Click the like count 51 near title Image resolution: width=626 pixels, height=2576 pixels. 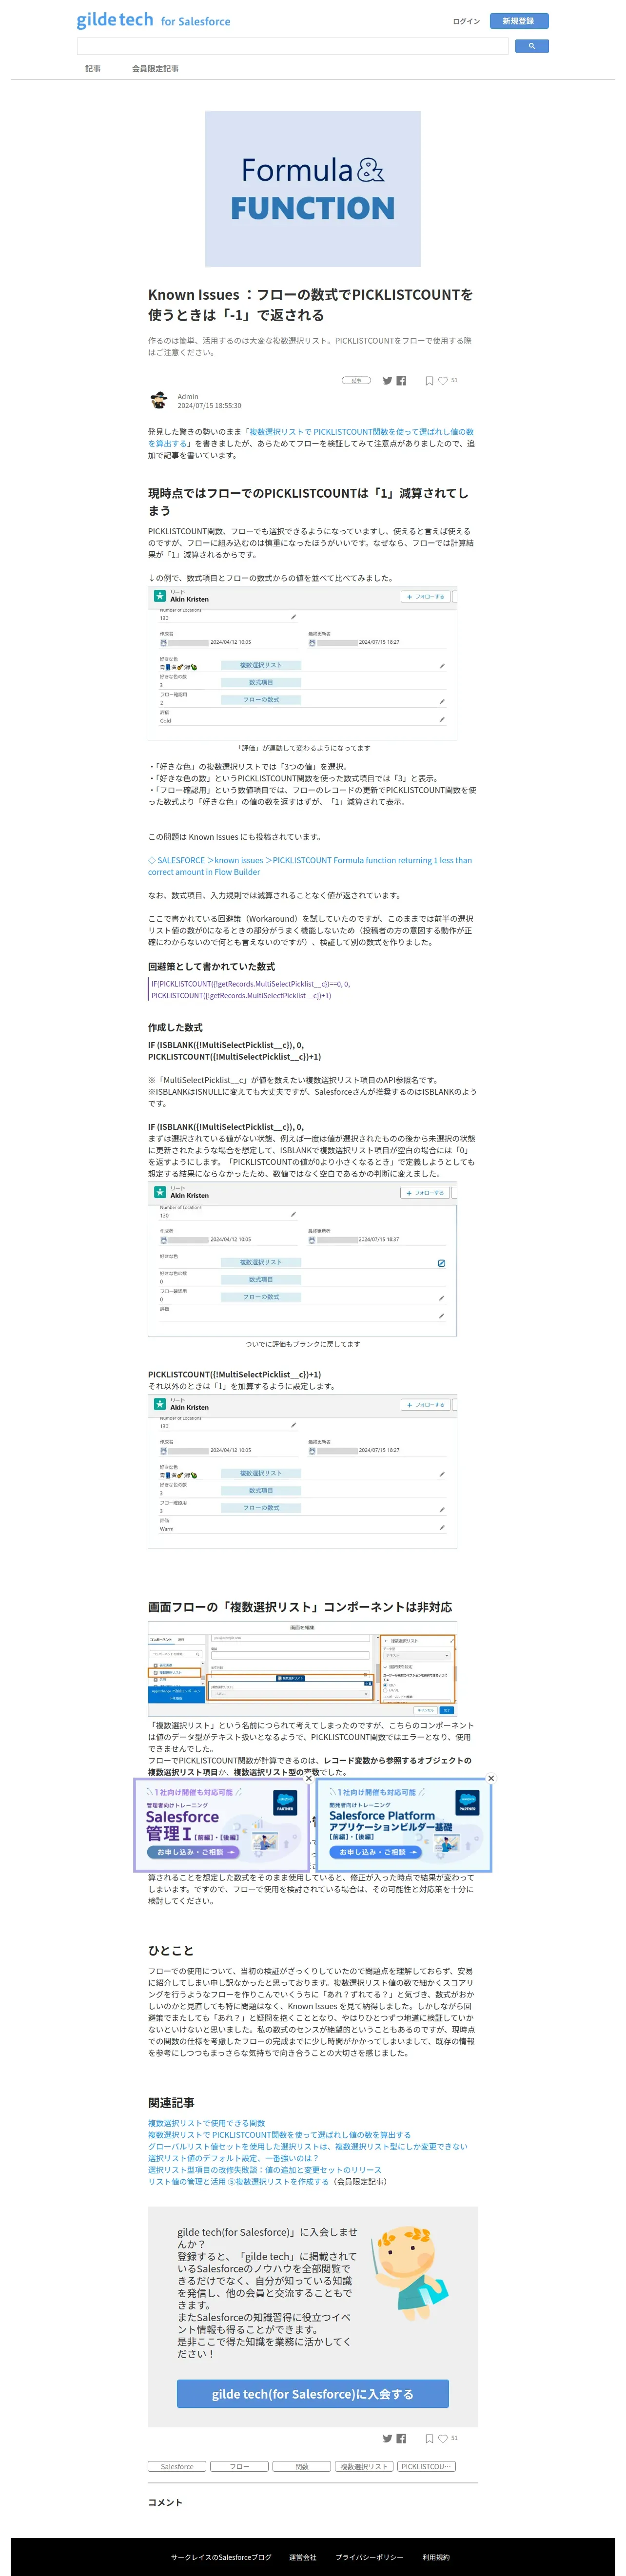click(454, 380)
